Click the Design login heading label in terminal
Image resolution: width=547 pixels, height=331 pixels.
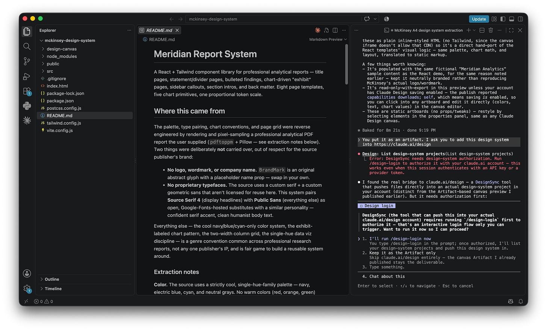[x=376, y=206]
